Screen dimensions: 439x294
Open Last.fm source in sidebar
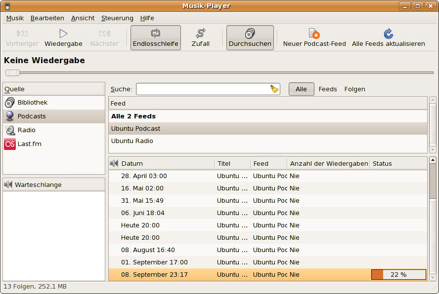(x=29, y=144)
